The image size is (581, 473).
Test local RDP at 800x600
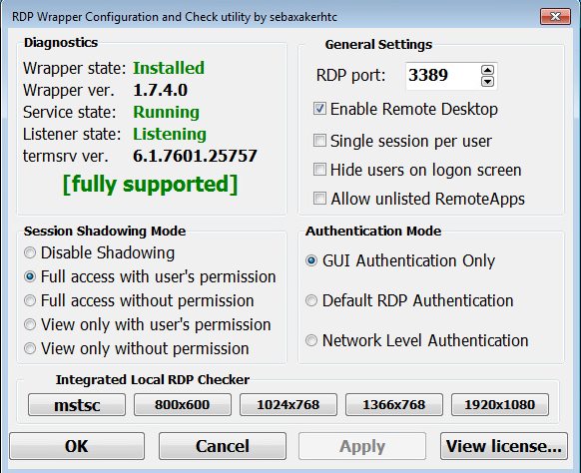coord(183,404)
